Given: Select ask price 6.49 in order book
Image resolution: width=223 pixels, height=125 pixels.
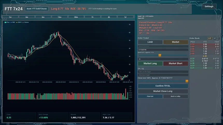Looking at the screenshot, I should click(x=192, y=47).
